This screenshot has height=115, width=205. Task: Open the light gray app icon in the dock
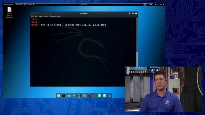click(x=104, y=96)
